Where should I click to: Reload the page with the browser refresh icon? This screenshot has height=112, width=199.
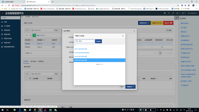(9, 5)
